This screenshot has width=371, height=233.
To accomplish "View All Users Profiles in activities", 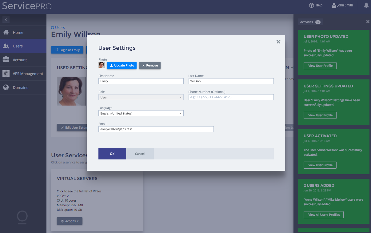I will [x=324, y=215].
